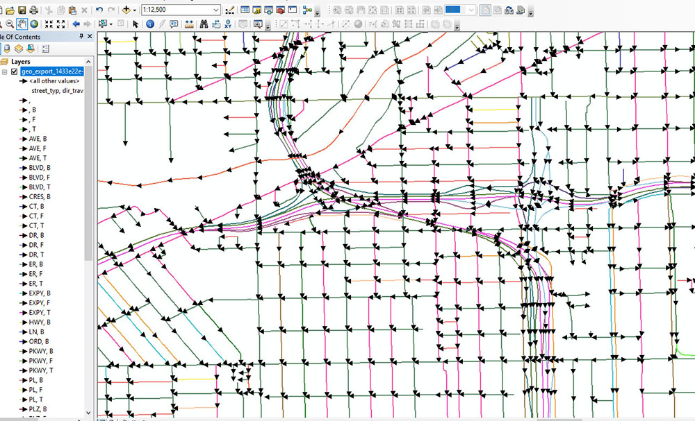Click the 'PKWY, T' legend label

pos(41,370)
